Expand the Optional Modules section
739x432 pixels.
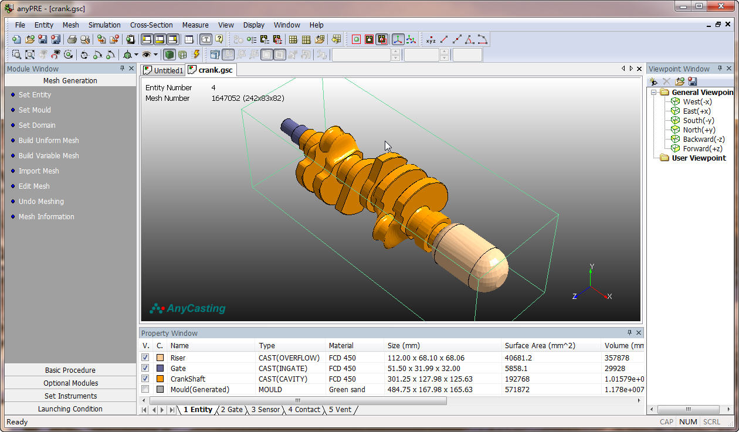70,383
